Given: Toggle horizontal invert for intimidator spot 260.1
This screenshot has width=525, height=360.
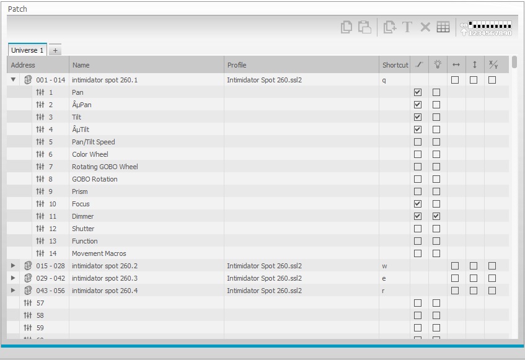Looking at the screenshot, I should point(455,80).
